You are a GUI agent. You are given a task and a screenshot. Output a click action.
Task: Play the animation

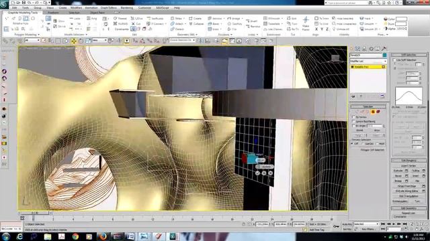click(x=394, y=224)
